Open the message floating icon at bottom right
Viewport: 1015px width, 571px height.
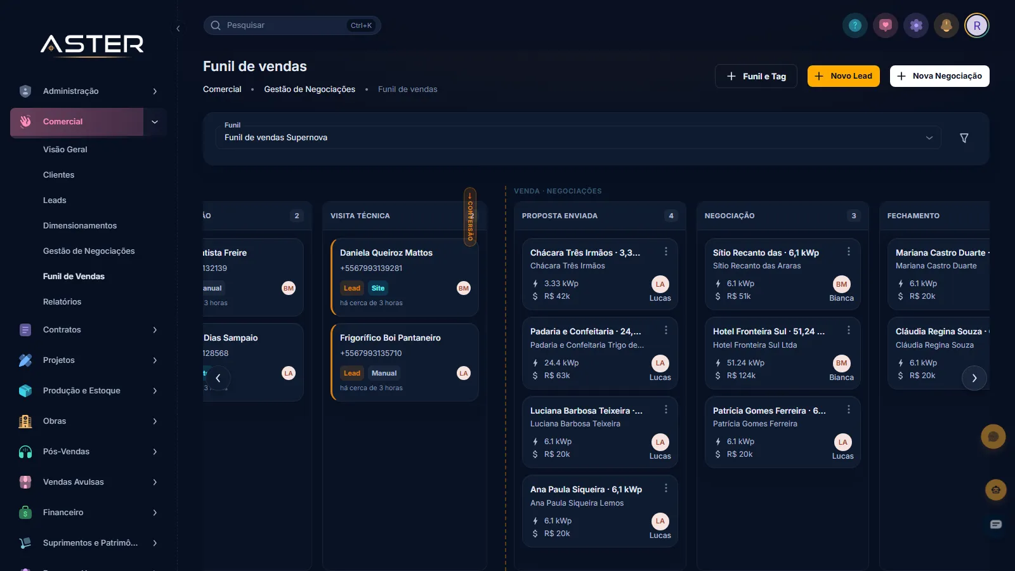tap(996, 524)
